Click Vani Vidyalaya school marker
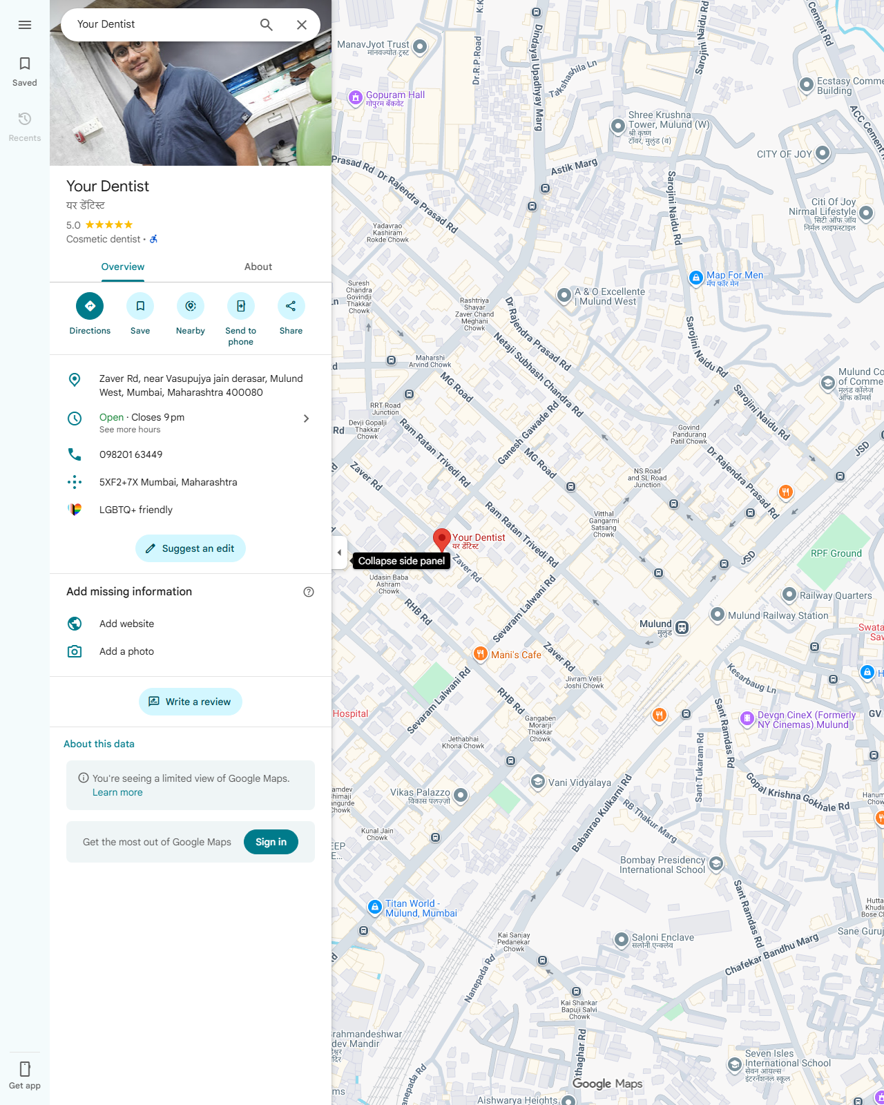The width and height of the screenshot is (884, 1105). [538, 781]
